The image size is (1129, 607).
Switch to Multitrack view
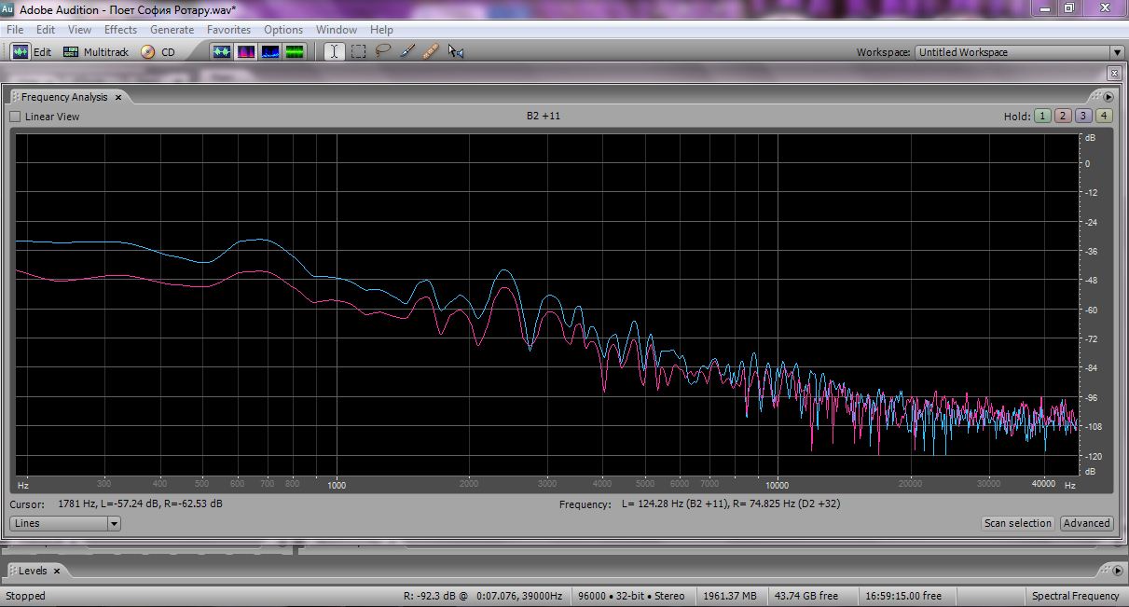(96, 52)
